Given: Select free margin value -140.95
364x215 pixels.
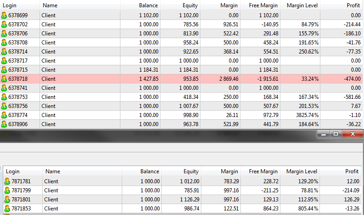Looking at the screenshot, I should (x=270, y=24).
